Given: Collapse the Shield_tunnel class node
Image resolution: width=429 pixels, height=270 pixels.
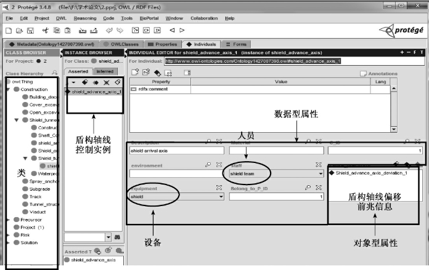Looking at the screenshot, I should click(x=17, y=120).
